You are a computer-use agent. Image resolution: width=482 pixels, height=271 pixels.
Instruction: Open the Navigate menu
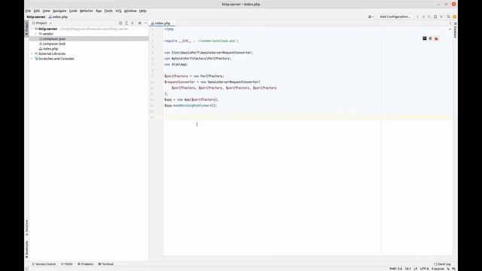[59, 11]
